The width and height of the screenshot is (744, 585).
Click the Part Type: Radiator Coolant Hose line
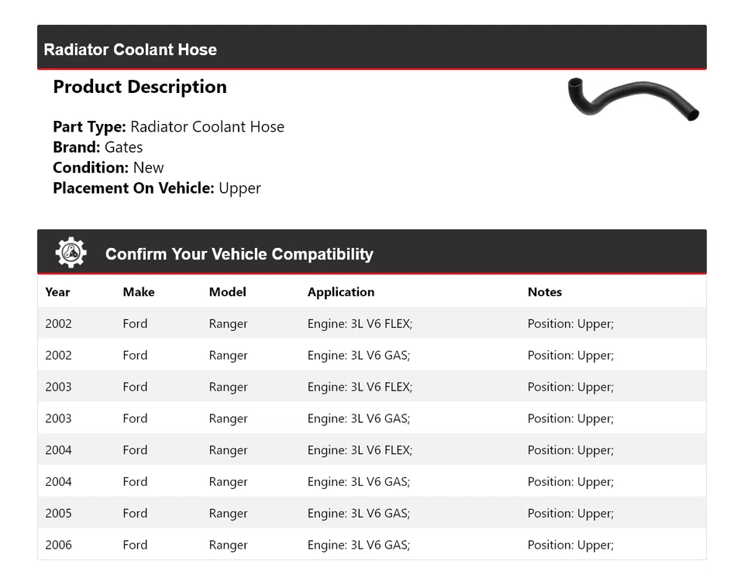(x=168, y=127)
